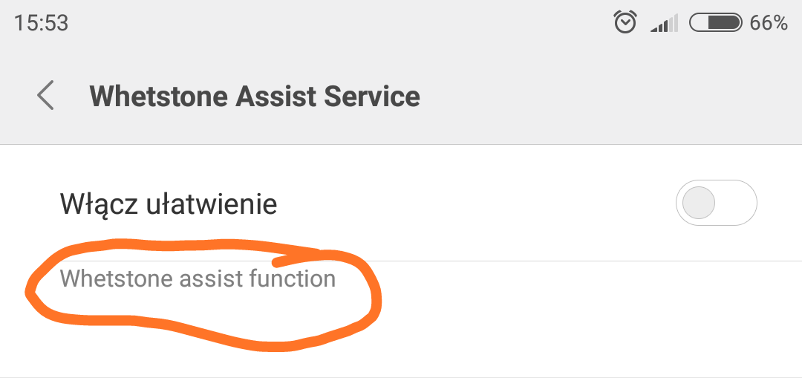The width and height of the screenshot is (802, 378).
Task: Select the Włącz ułatwienie label text
Action: pos(169,203)
